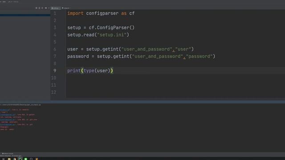The height and width of the screenshot is (160, 285).
Task: Click the first blue traceback file link in console
Action: click(x=5, y=110)
